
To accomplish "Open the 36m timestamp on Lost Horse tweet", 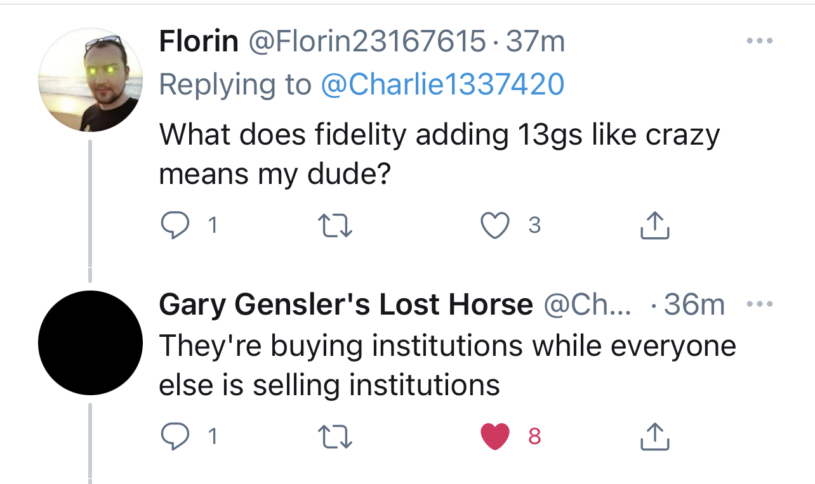I will click(694, 305).
